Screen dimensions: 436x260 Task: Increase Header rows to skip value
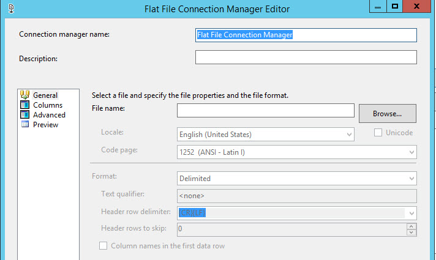[412, 226]
